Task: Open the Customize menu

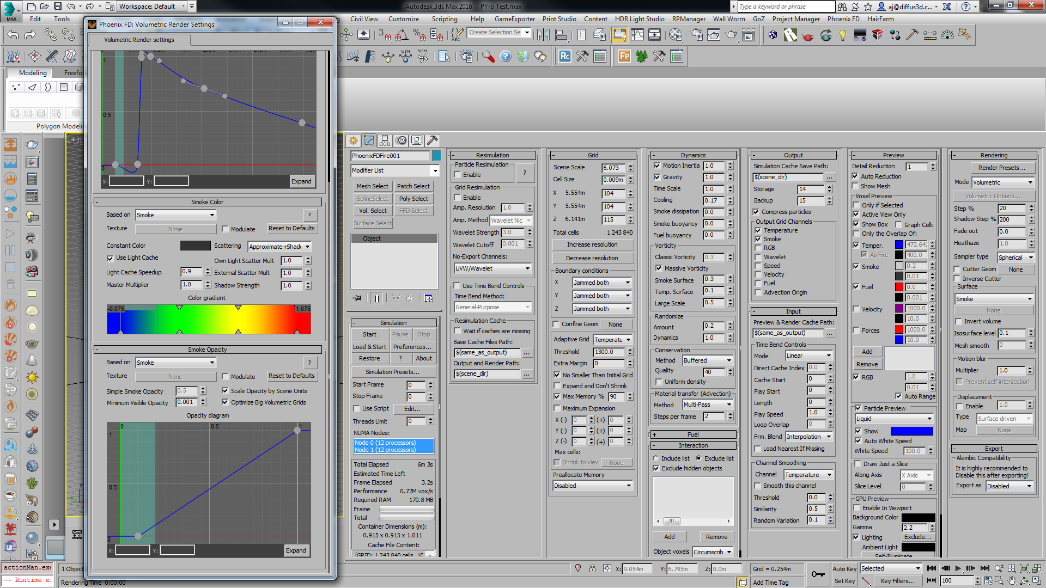Action: pyautogui.click(x=404, y=19)
